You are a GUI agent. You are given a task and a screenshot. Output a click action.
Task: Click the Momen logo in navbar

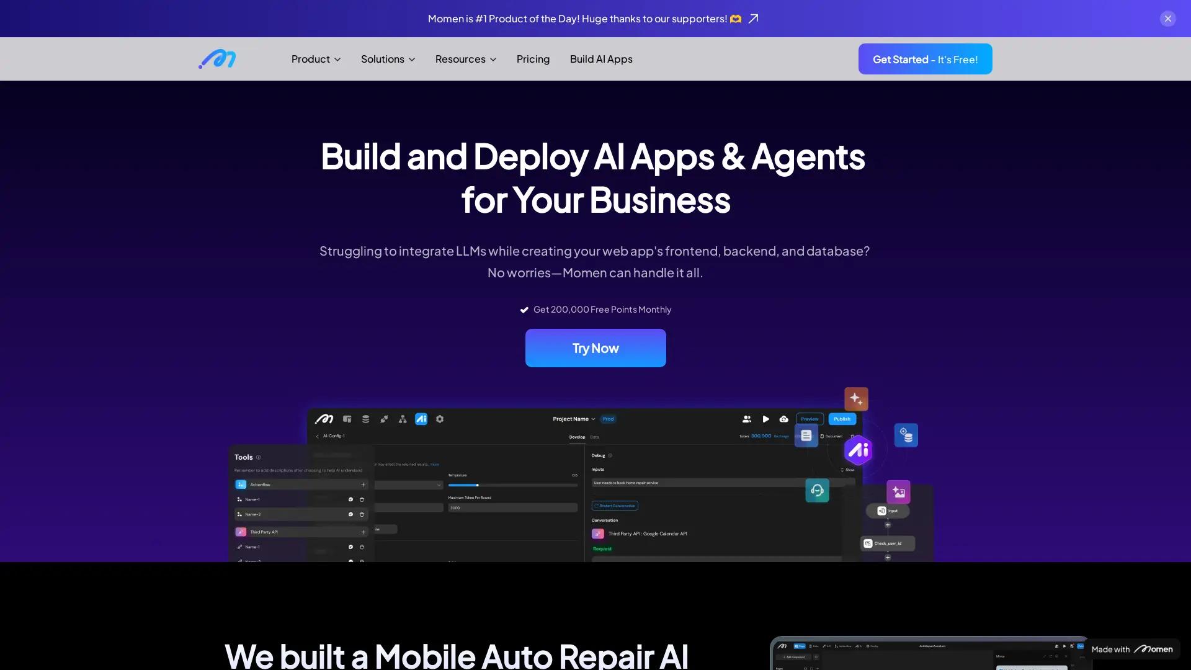(217, 59)
